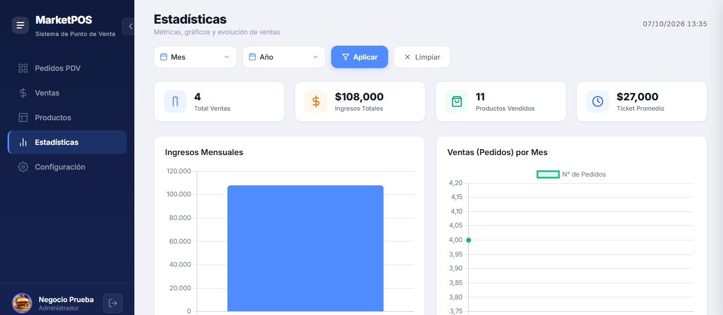This screenshot has height=315, width=723.
Task: Click the Configuración gear icon
Action: pyautogui.click(x=23, y=167)
